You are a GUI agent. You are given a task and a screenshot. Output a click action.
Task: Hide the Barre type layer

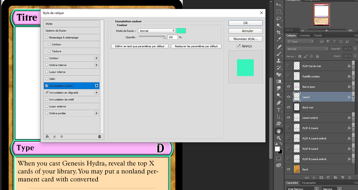tap(289, 87)
